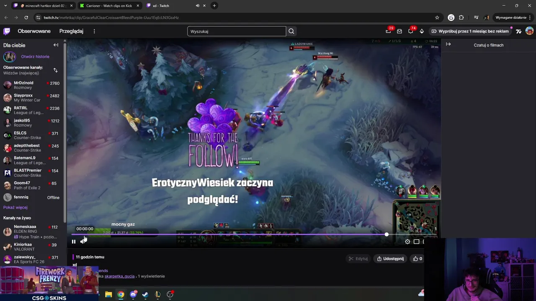Screen dimensions: 536x301
Task: Click Pokaż więcej in sidebar
Action: tap(15, 207)
